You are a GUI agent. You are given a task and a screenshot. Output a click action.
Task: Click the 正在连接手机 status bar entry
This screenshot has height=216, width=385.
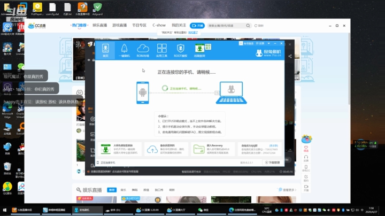tap(106, 163)
